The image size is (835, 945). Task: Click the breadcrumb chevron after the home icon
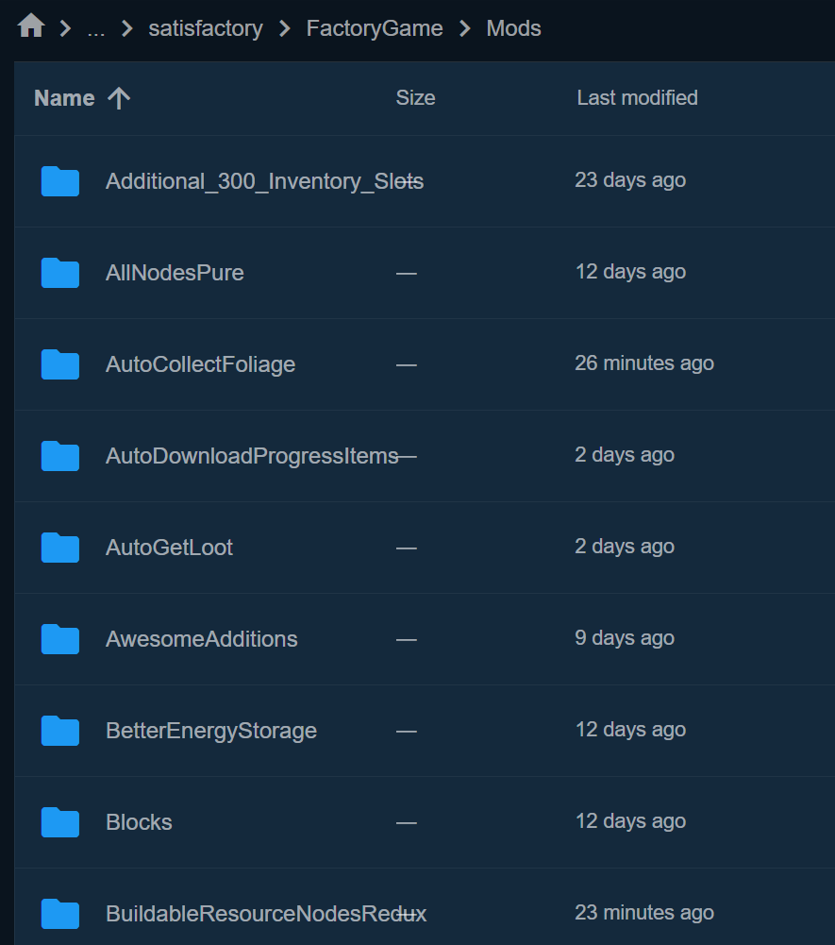pos(66,28)
